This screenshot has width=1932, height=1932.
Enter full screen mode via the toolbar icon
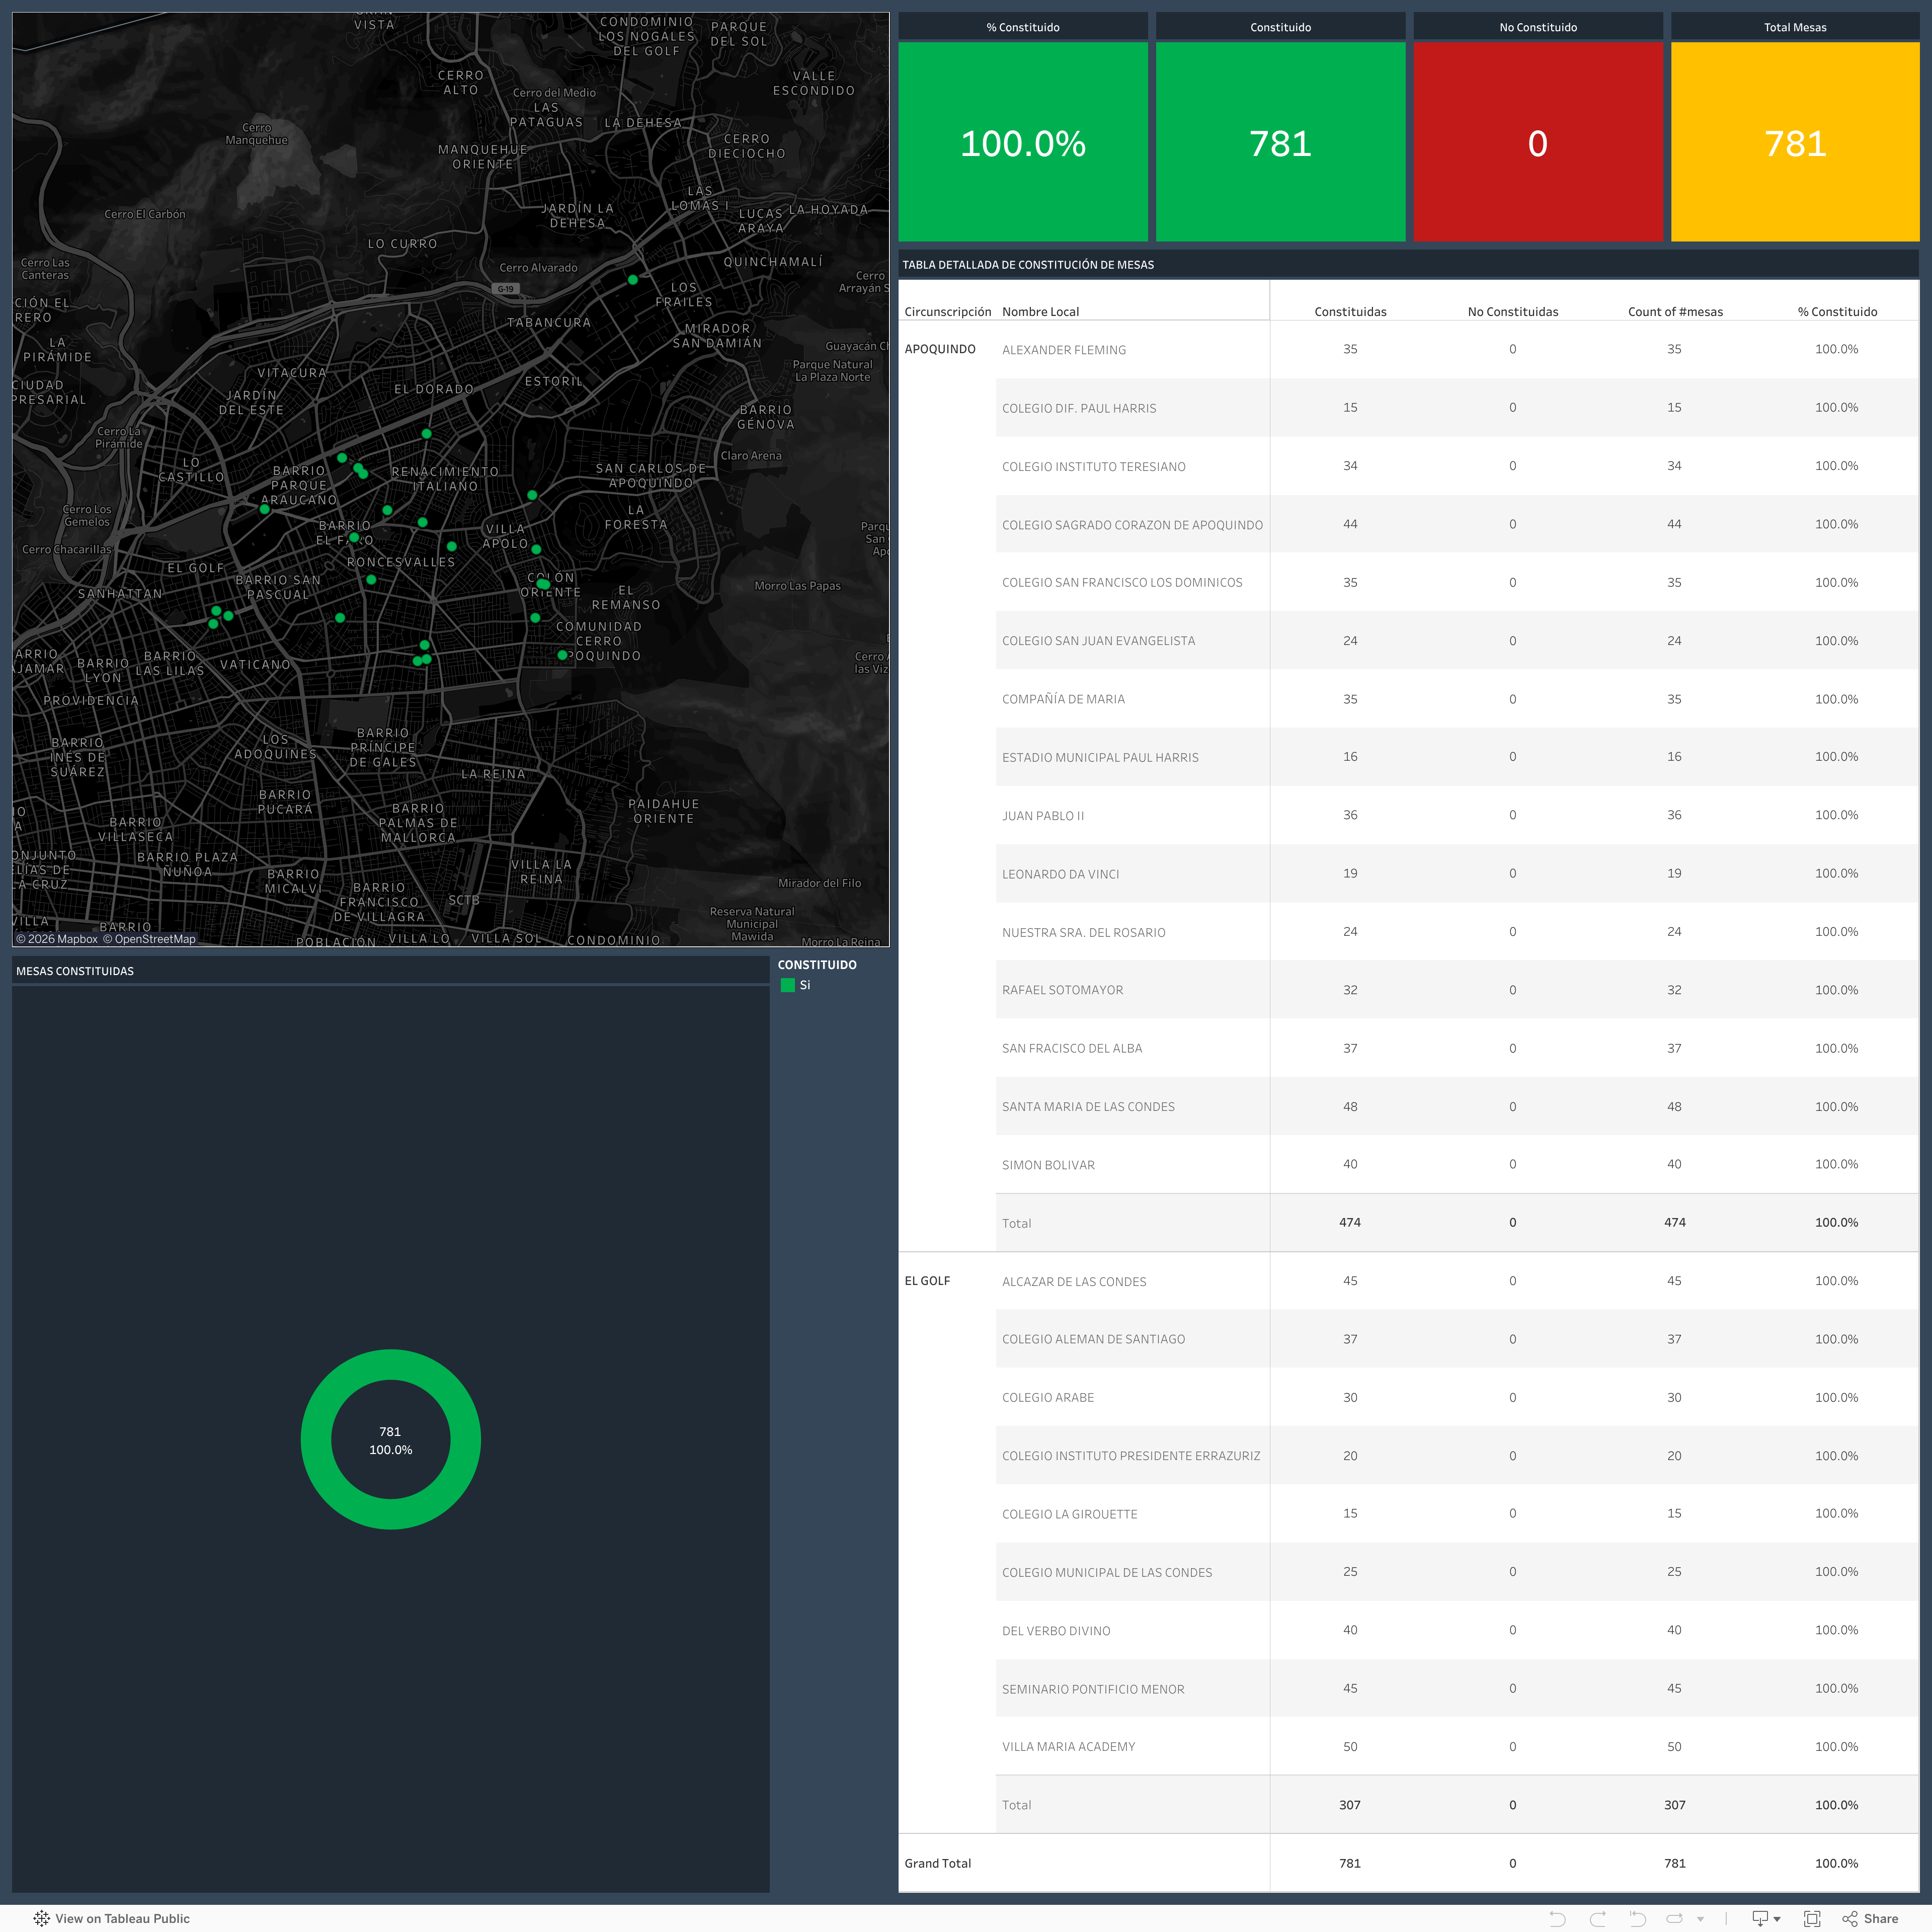coord(1812,1918)
